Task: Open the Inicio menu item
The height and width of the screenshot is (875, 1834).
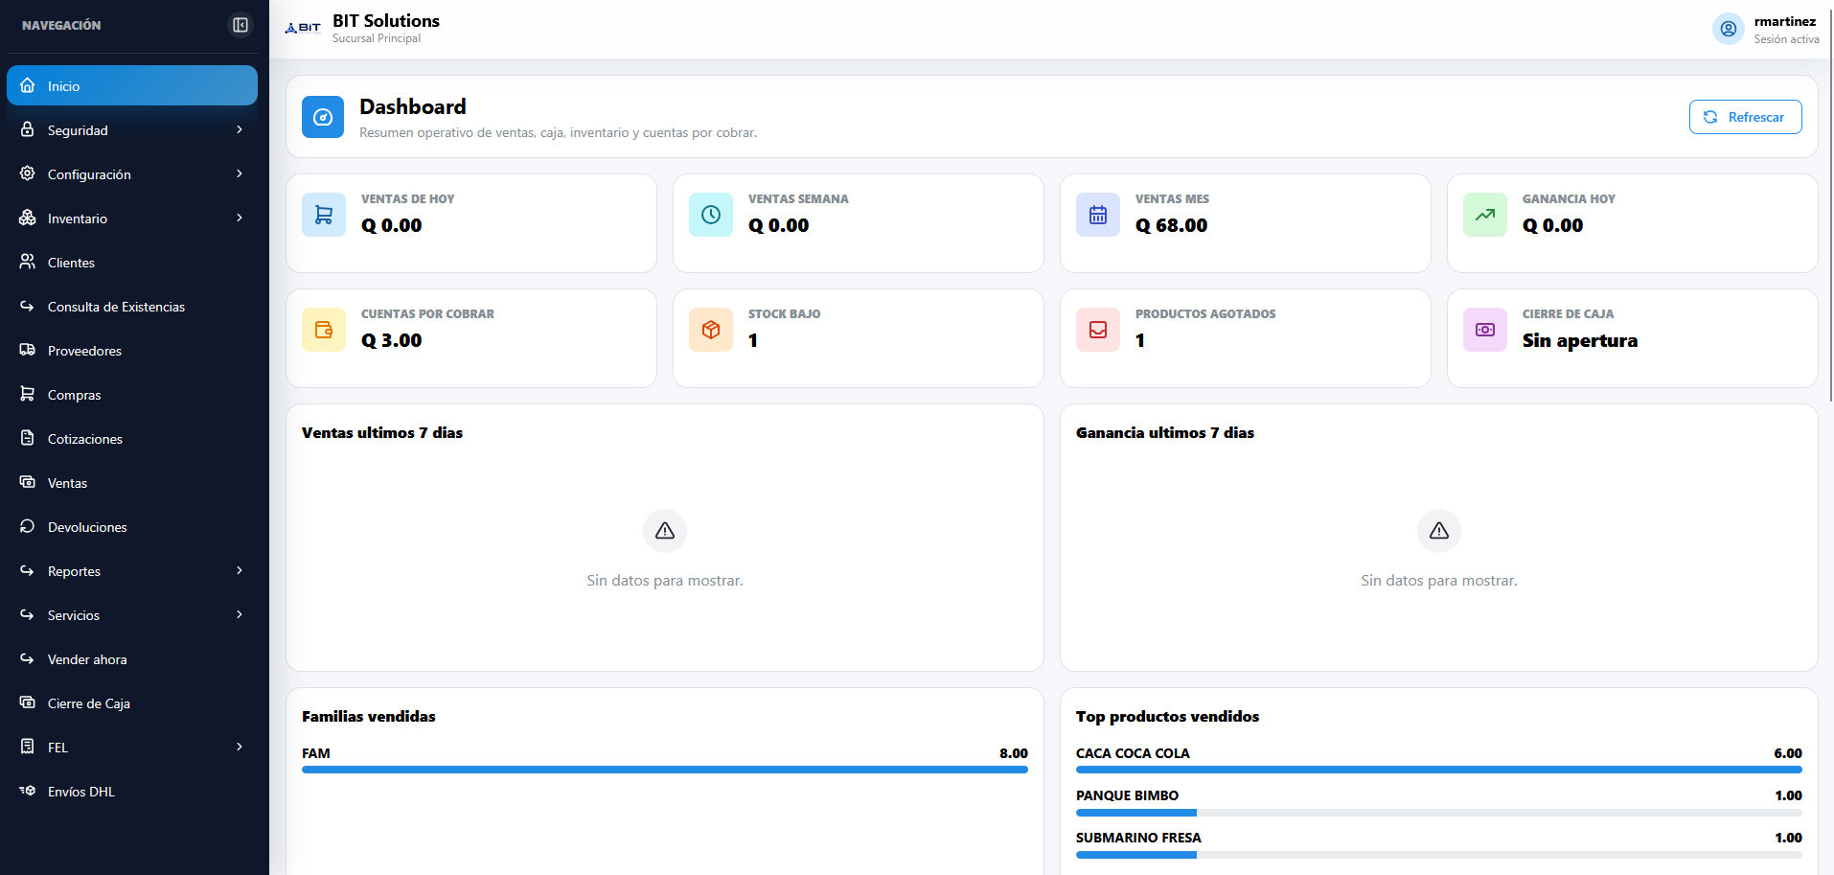Action: tap(132, 85)
